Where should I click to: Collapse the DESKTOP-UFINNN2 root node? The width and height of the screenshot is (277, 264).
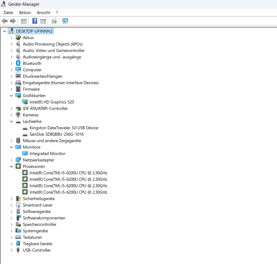point(5,31)
